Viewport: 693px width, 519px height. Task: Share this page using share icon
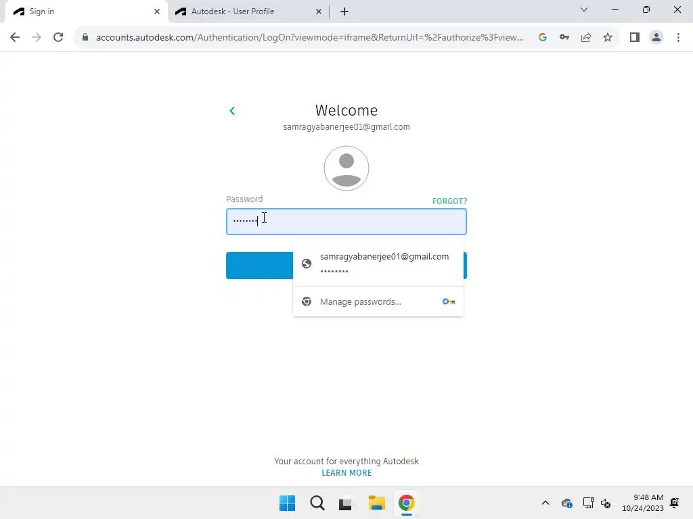[586, 37]
